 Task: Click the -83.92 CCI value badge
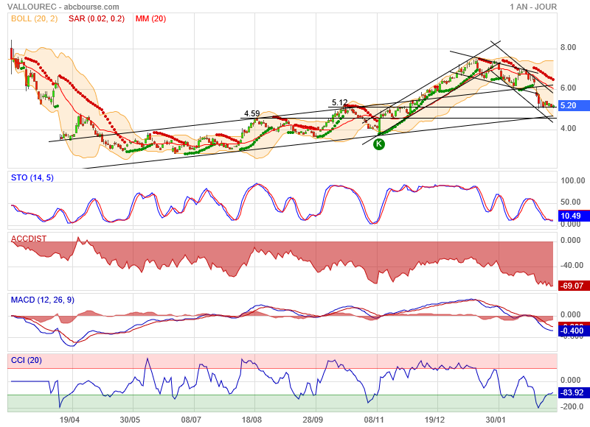pyautogui.click(x=574, y=393)
